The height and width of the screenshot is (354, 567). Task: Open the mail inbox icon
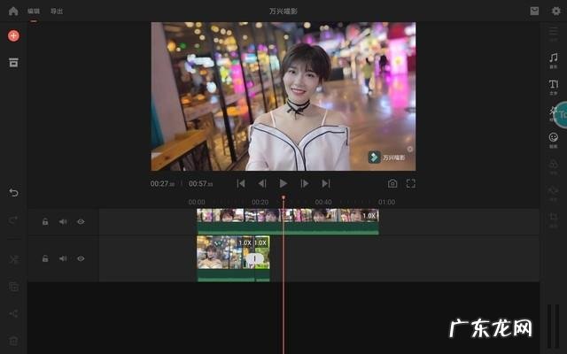[x=534, y=11]
